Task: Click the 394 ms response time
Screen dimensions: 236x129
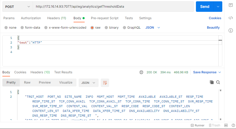Action: click(x=165, y=72)
